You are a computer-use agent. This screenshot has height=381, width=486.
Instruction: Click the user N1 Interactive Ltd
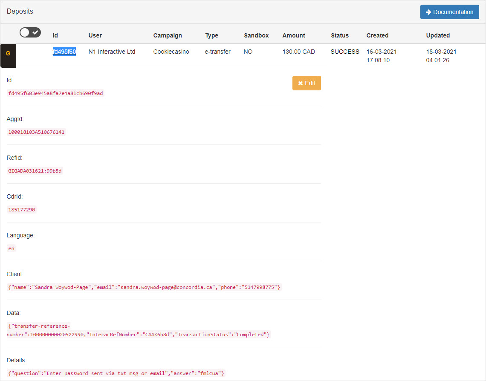[x=112, y=52]
